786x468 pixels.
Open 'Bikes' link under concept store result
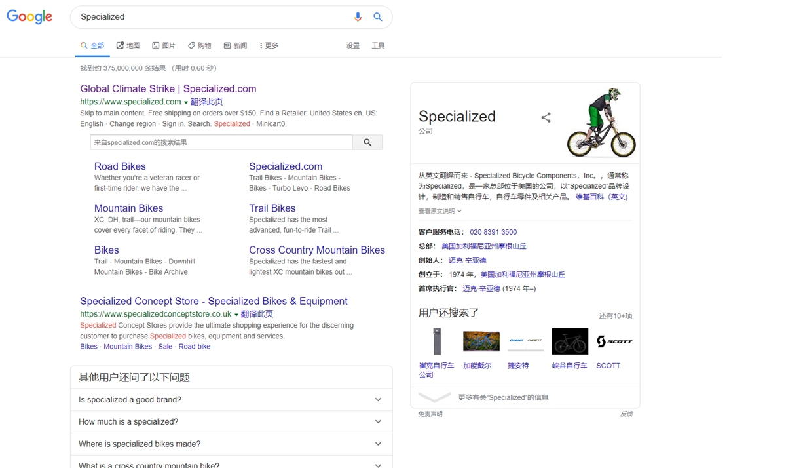pyautogui.click(x=89, y=347)
